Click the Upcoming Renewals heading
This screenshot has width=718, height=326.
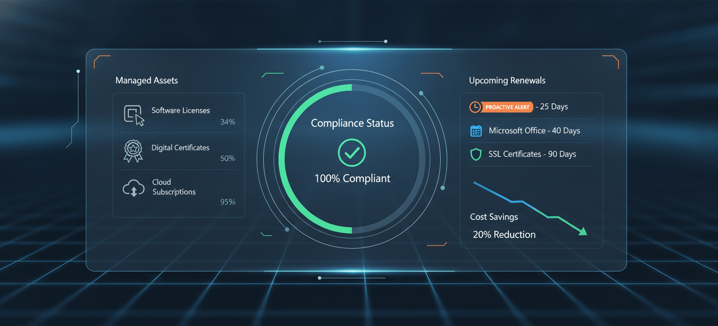pos(507,81)
